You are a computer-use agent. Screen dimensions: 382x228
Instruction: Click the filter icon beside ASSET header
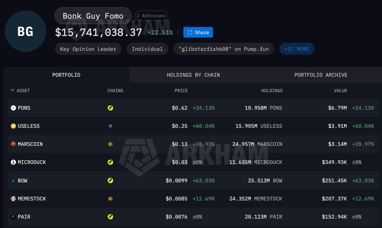point(12,90)
